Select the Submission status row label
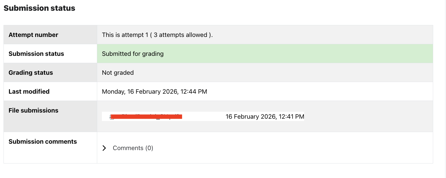 tap(36, 54)
